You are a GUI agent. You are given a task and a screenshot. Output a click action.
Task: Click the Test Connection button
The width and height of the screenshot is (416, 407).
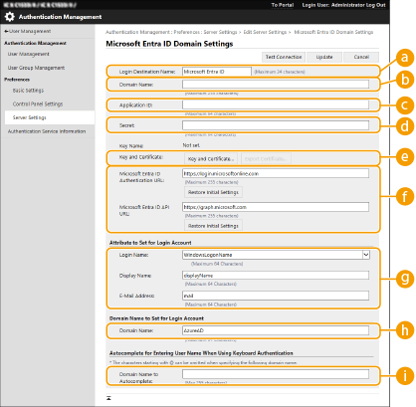point(284,57)
